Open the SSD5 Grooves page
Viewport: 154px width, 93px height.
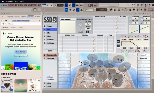50,40
